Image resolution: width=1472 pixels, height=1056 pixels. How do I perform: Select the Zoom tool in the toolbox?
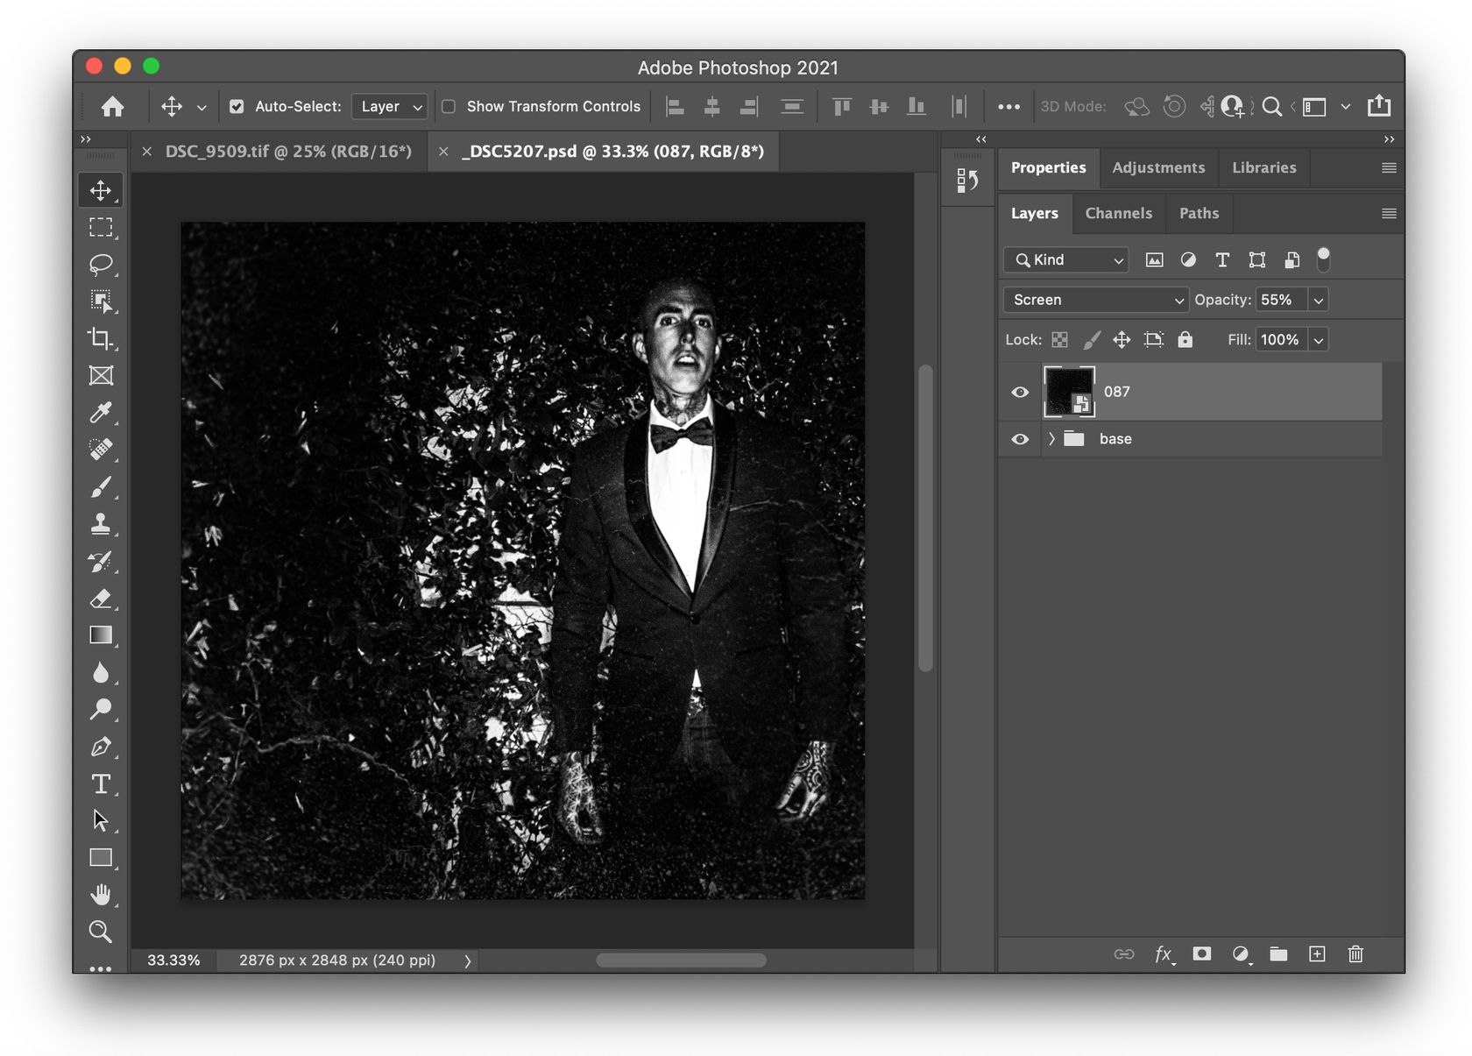point(101,932)
